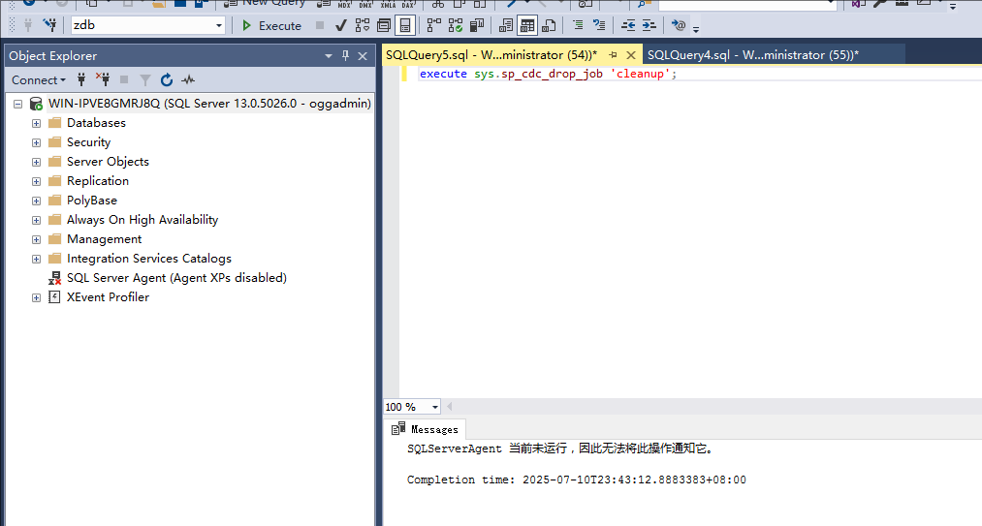
Task: Select Results to Text icon
Action: point(505,26)
